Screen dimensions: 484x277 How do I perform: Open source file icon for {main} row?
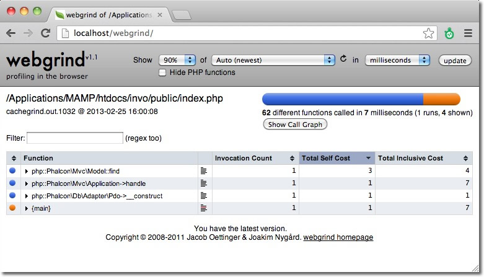[203, 208]
